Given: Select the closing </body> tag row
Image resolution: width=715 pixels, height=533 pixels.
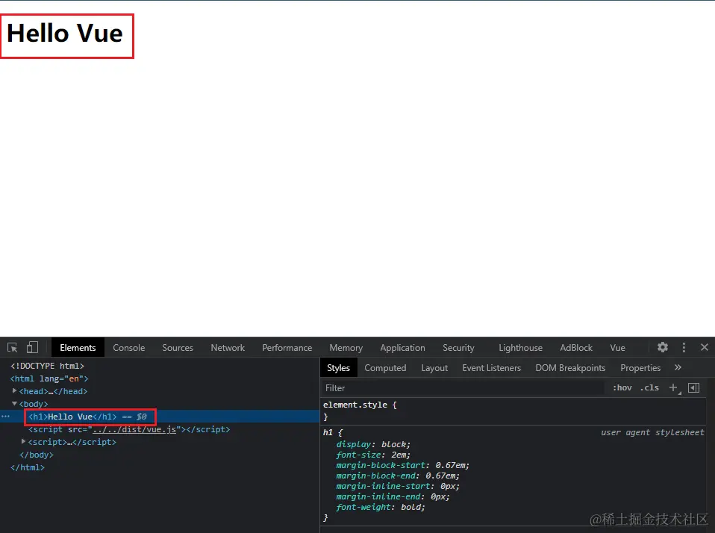Looking at the screenshot, I should [x=37, y=455].
